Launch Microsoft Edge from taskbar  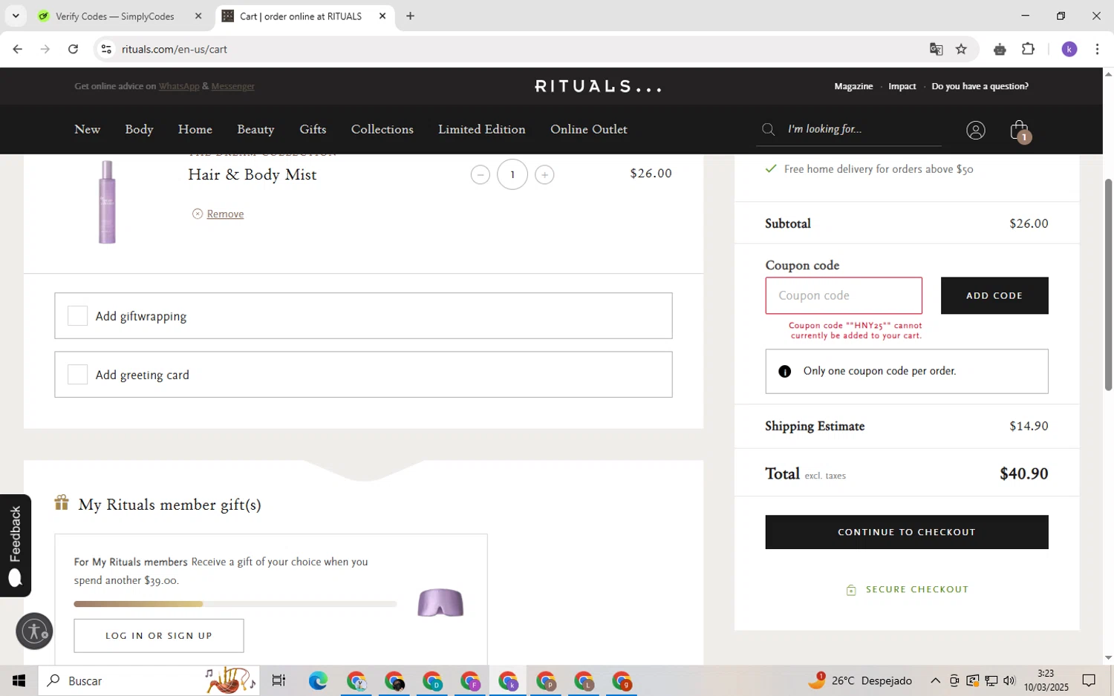coord(318,680)
